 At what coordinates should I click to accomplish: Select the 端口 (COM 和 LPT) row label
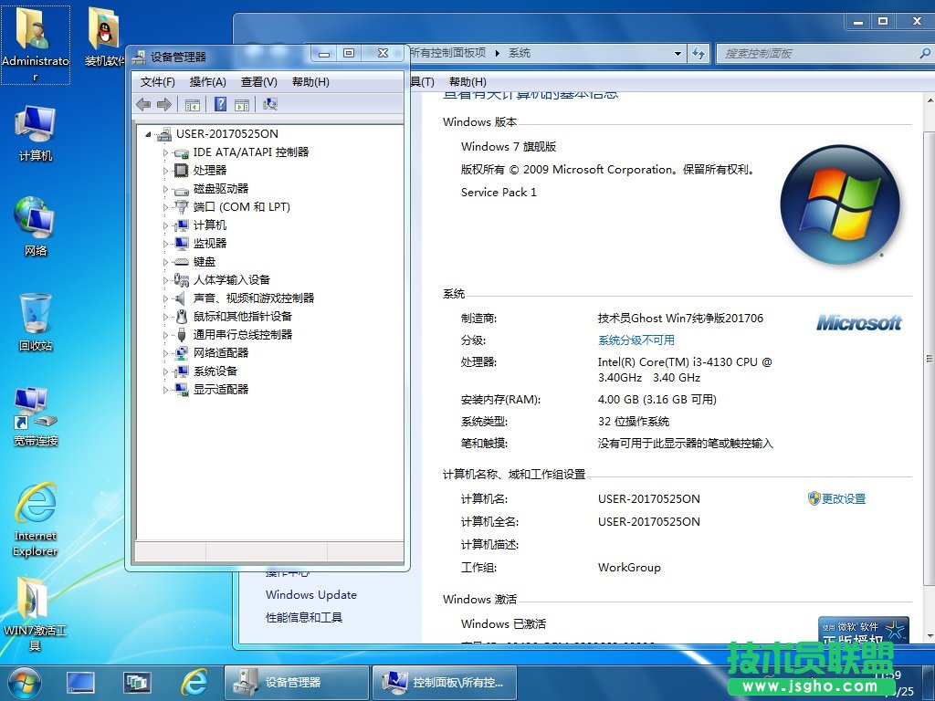pyautogui.click(x=241, y=207)
